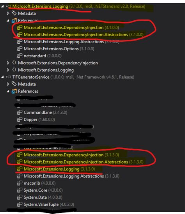Click reference icon for Logging.Abstractions (3.1.3.0)

(x=20, y=176)
